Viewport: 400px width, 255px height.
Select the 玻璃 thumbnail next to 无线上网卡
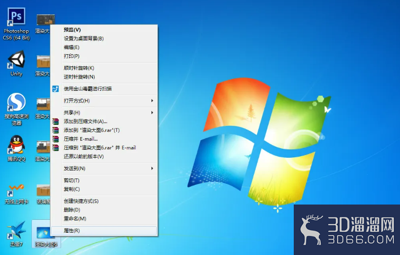[44, 194]
